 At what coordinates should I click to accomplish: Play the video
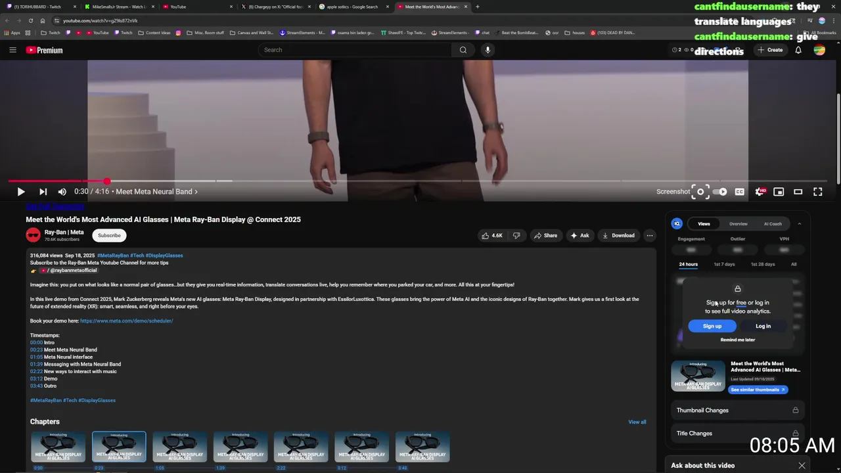tap(21, 192)
